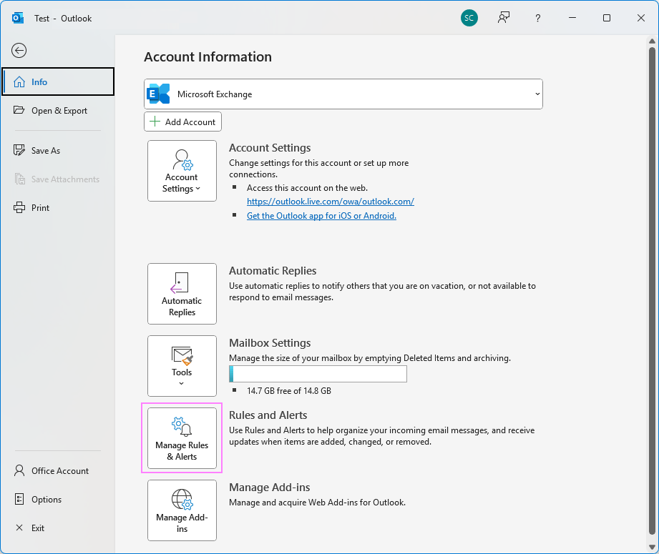Select Save As in sidebar

(x=58, y=150)
